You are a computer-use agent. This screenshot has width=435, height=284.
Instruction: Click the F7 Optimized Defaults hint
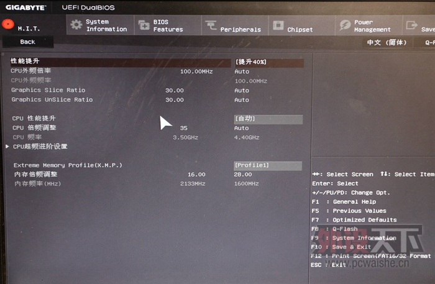[354, 220]
